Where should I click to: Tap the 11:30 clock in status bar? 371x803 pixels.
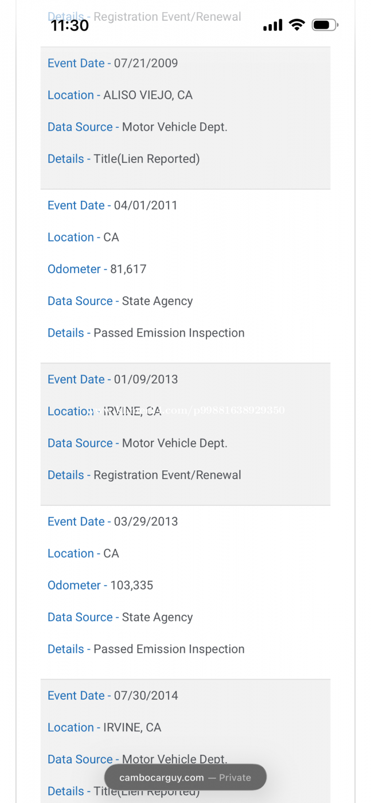[70, 25]
